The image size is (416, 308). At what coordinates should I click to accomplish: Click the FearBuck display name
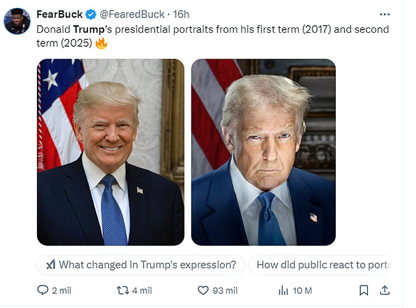point(59,14)
